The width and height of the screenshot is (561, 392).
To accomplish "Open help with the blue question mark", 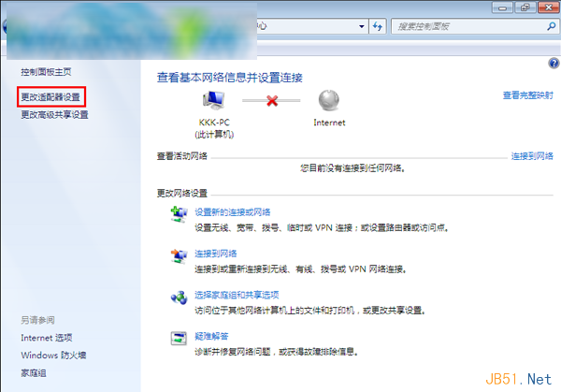I will coord(553,62).
